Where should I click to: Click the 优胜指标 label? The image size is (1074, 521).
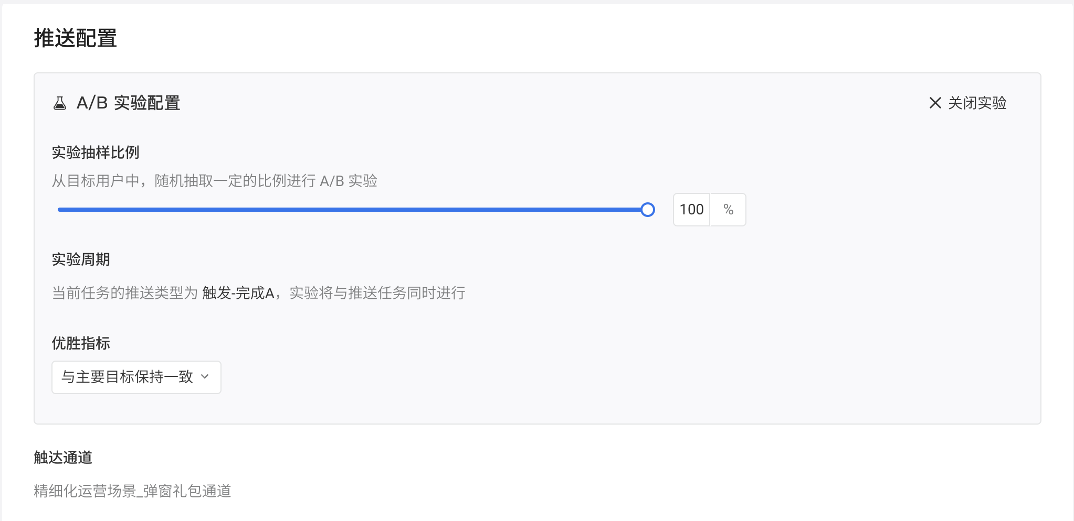pos(81,343)
